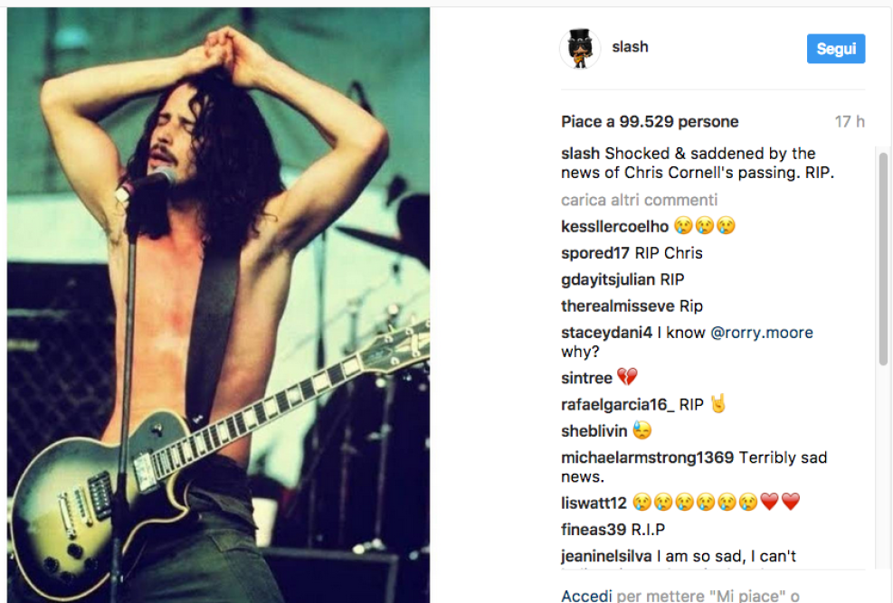This screenshot has height=603, width=893.
Task: Click the comments scrollbar thumb
Action: point(883,259)
